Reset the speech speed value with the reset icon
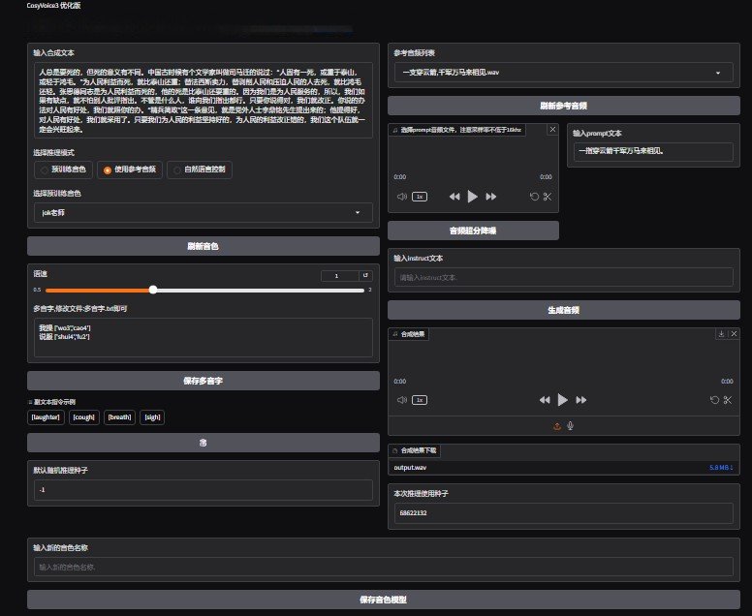 pos(365,276)
